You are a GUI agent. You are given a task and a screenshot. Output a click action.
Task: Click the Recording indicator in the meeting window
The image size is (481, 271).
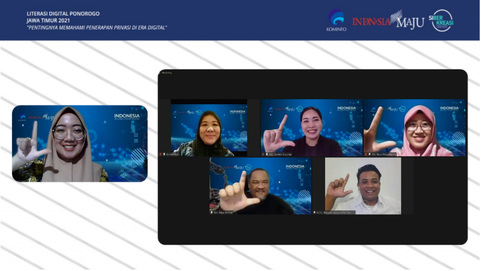pyautogui.click(x=167, y=73)
